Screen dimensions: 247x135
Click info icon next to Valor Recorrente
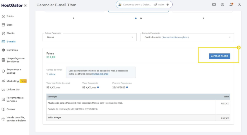98,87
